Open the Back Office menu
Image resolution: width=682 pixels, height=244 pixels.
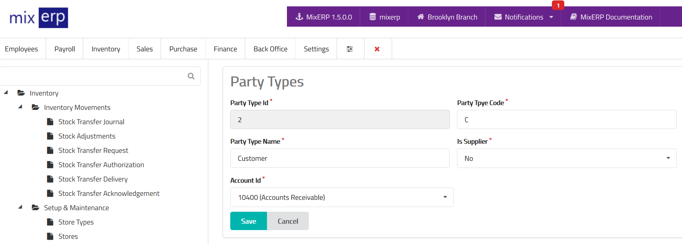coord(270,49)
